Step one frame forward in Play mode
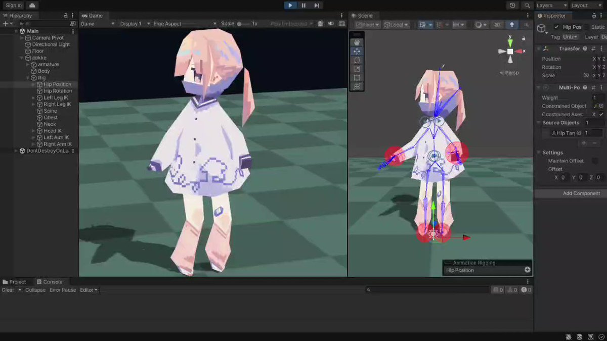 click(318, 5)
